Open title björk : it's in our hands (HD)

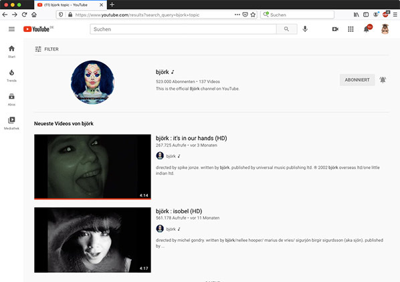[191, 138]
